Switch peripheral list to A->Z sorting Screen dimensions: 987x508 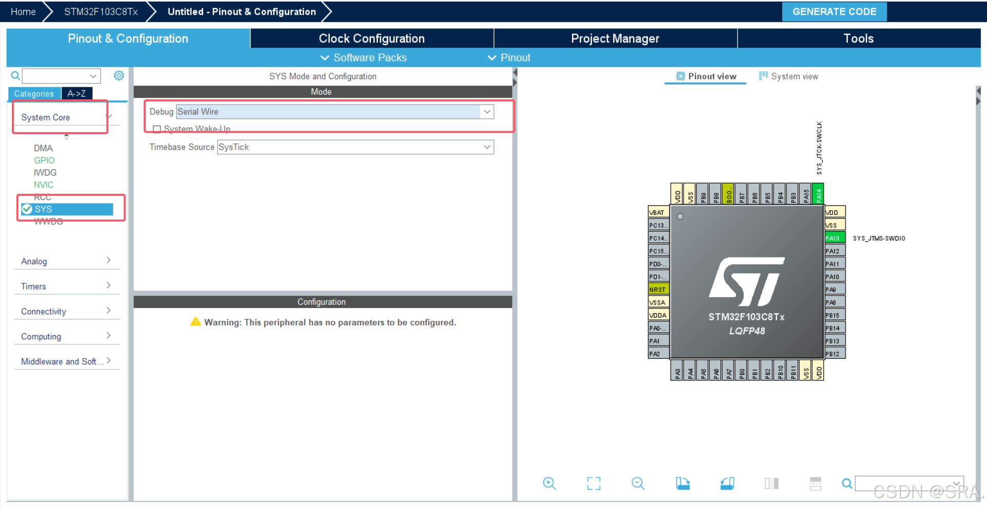(x=77, y=93)
